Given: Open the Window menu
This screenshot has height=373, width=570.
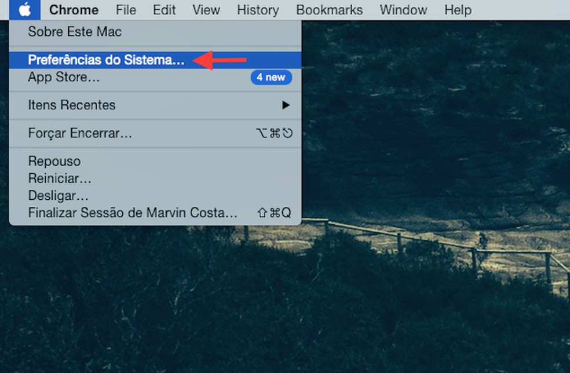Looking at the screenshot, I should click(x=403, y=9).
